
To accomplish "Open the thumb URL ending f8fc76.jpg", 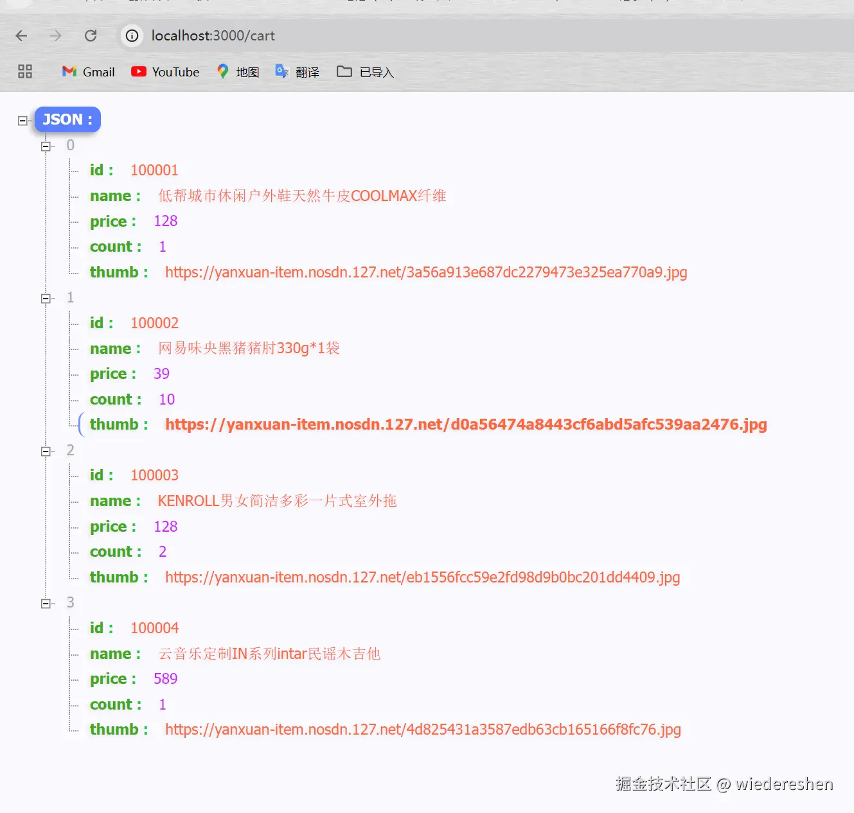I will click(x=423, y=730).
